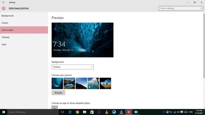Click the Find a setting search box
Viewport: 205px width, 115px height.
(181, 9)
